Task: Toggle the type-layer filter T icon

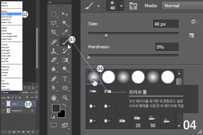Action: coord(24,88)
